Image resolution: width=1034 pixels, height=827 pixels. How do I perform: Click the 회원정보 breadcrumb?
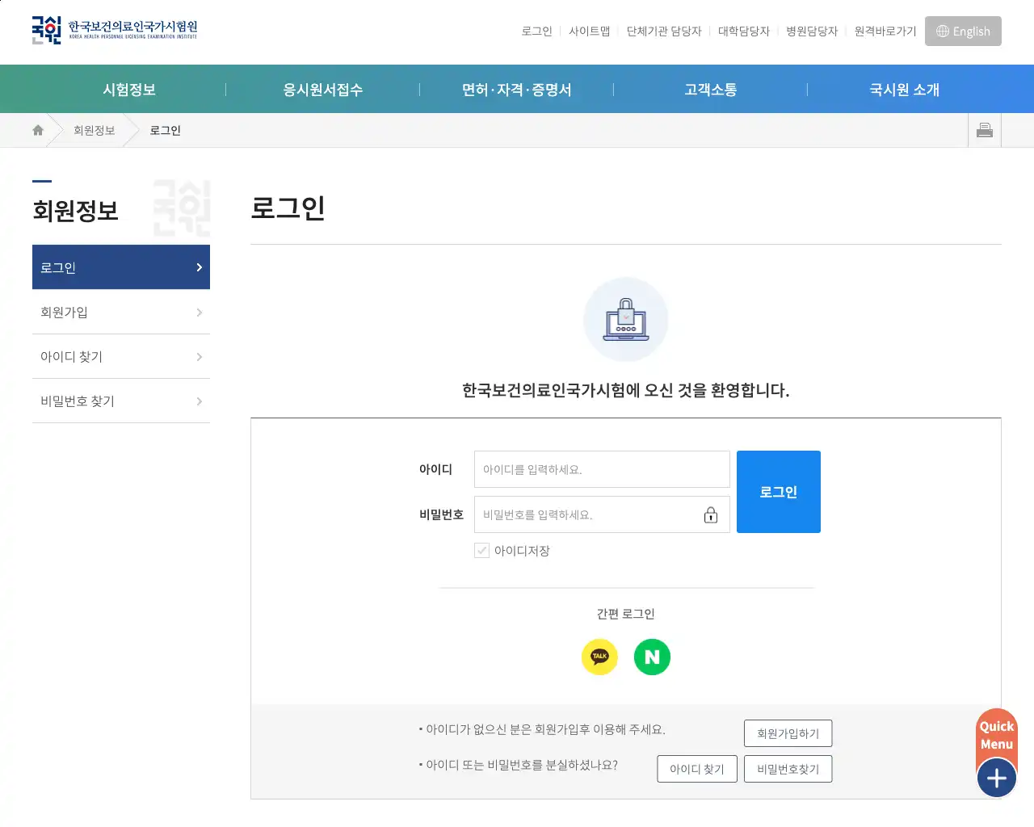pos(95,130)
